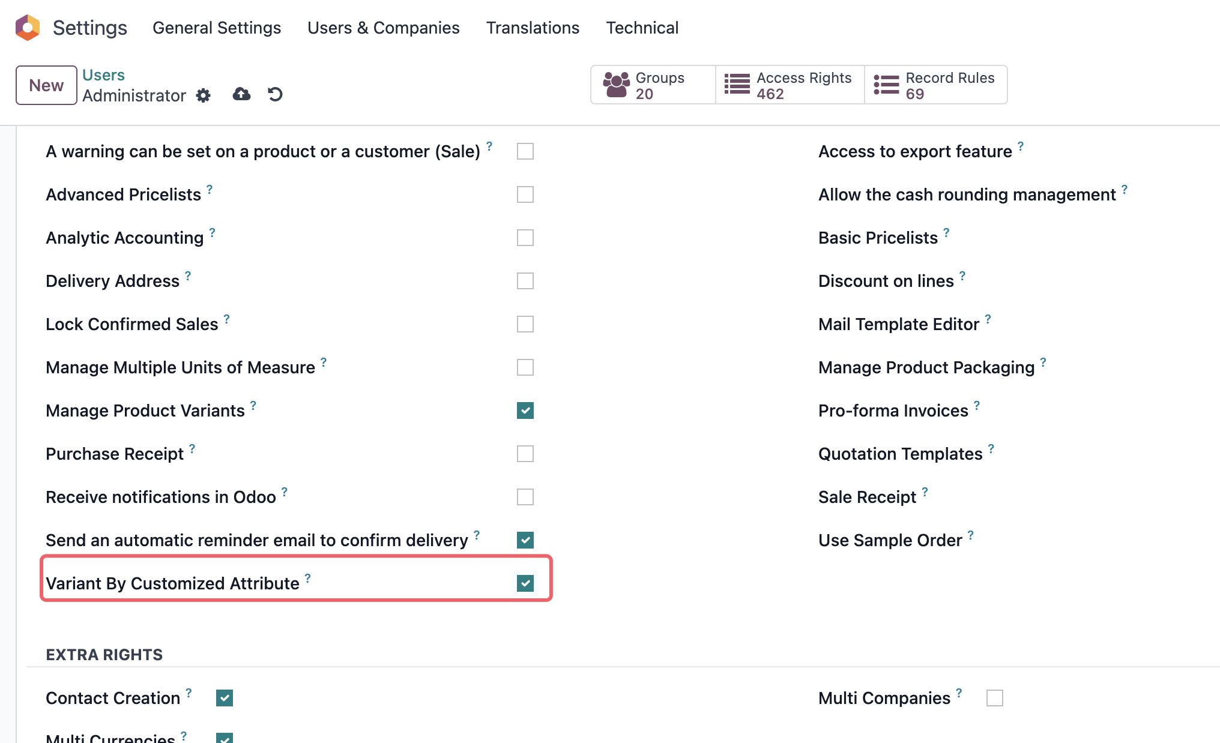The width and height of the screenshot is (1220, 743).
Task: Show help tooltip for Delivery Address
Action: [x=188, y=276]
